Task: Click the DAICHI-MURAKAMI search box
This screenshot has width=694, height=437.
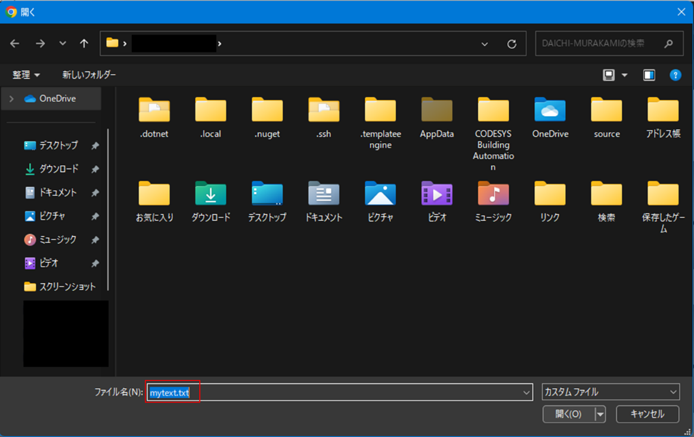Action: 609,44
